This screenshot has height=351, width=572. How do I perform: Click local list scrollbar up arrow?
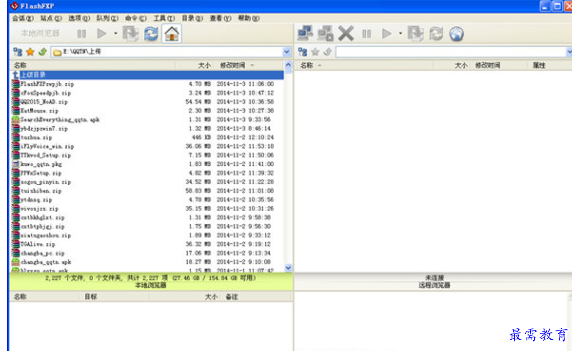(x=288, y=65)
